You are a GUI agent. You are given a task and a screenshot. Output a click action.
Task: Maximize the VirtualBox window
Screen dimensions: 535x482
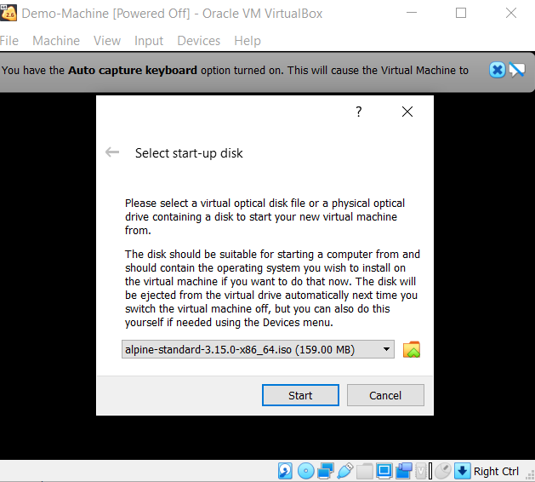(461, 13)
